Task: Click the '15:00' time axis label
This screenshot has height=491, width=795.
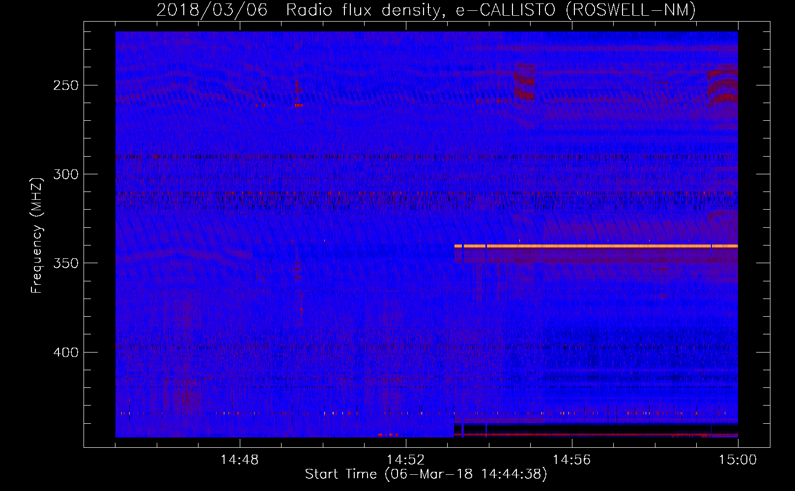Action: 738,460
